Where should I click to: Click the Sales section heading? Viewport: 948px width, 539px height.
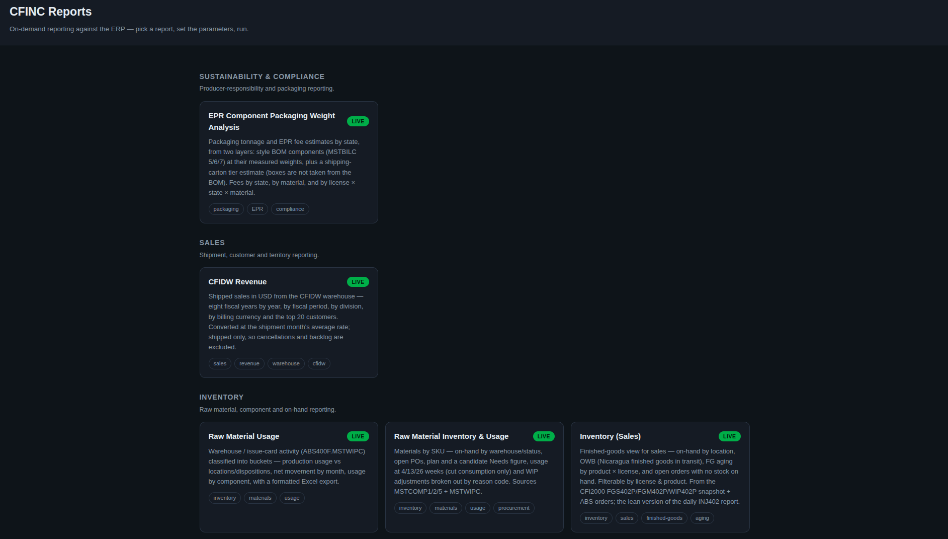(x=212, y=243)
